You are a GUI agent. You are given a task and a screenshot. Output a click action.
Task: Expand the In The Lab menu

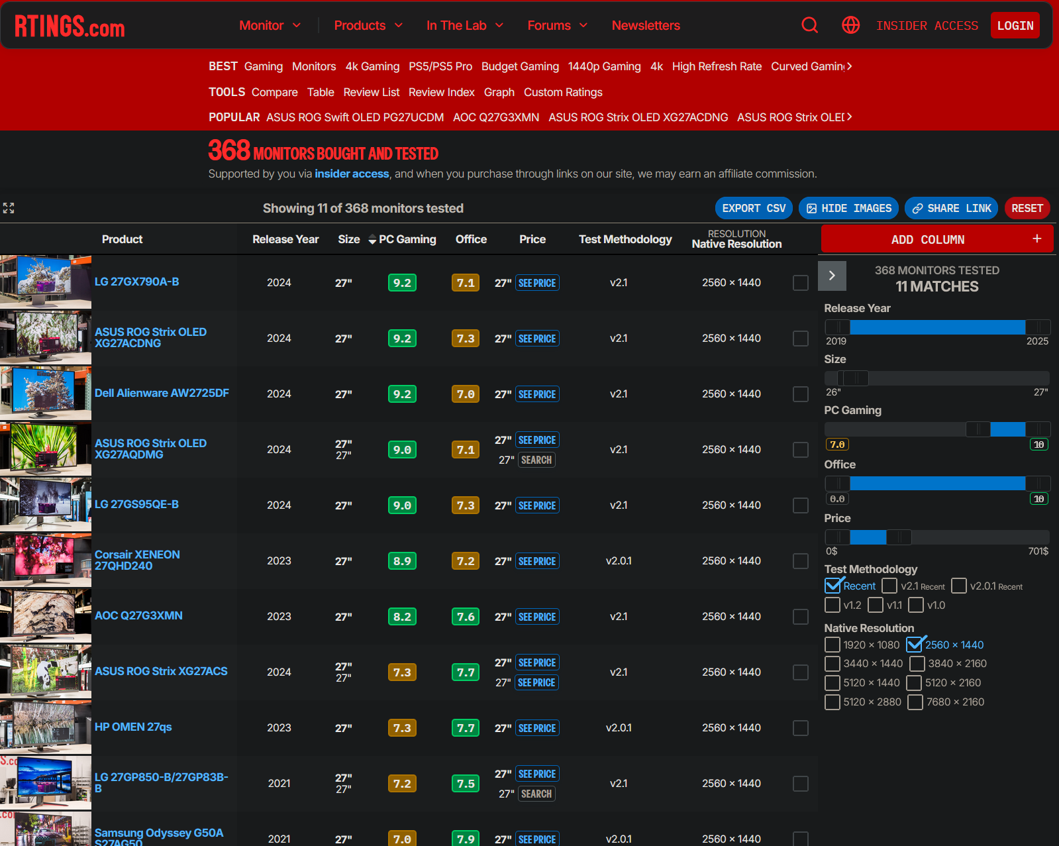pyautogui.click(x=465, y=25)
